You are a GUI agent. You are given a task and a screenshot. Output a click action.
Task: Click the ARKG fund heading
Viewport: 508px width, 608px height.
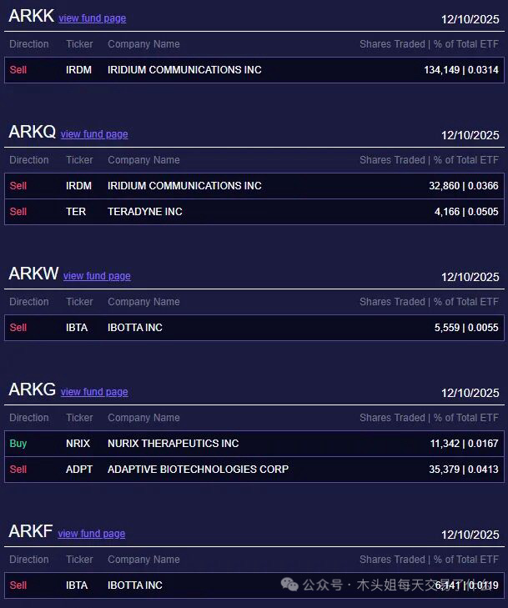(32, 389)
